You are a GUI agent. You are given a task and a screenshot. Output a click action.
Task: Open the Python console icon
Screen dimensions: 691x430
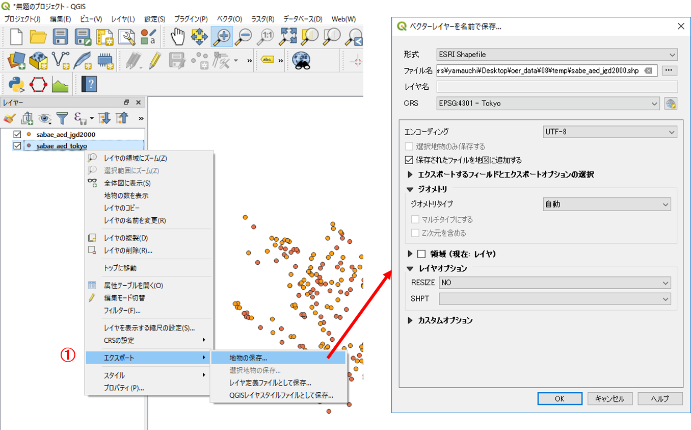[x=16, y=84]
